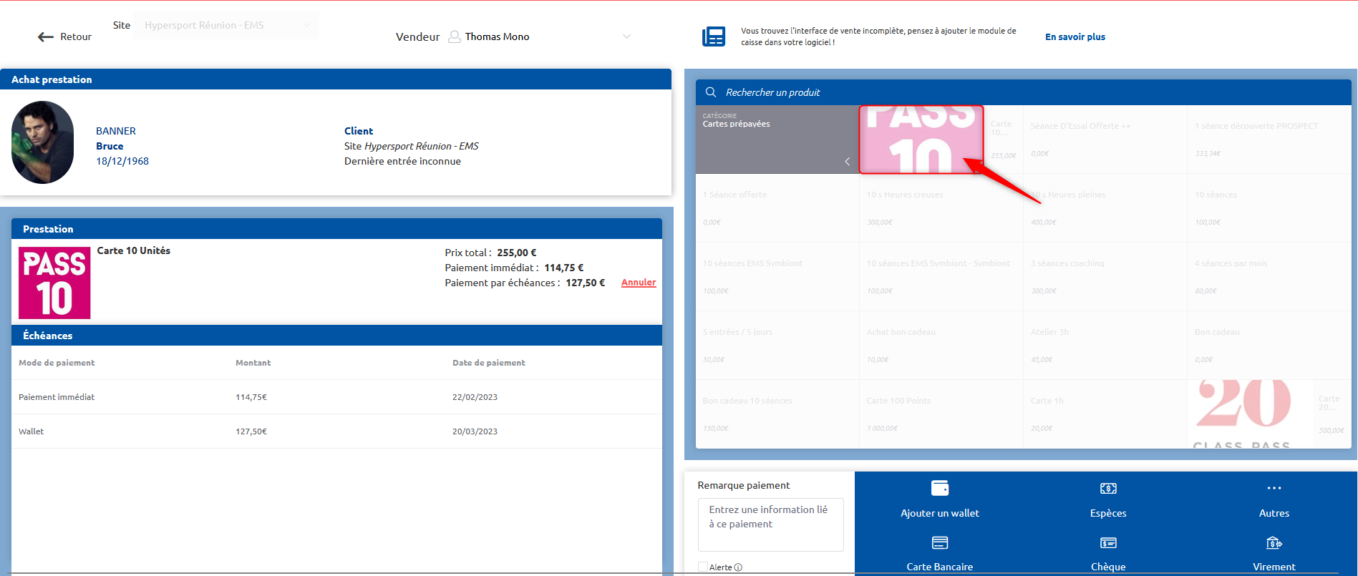Open the Vendeur dropdown Thomas Mono
This screenshot has width=1358, height=576.
coord(539,36)
